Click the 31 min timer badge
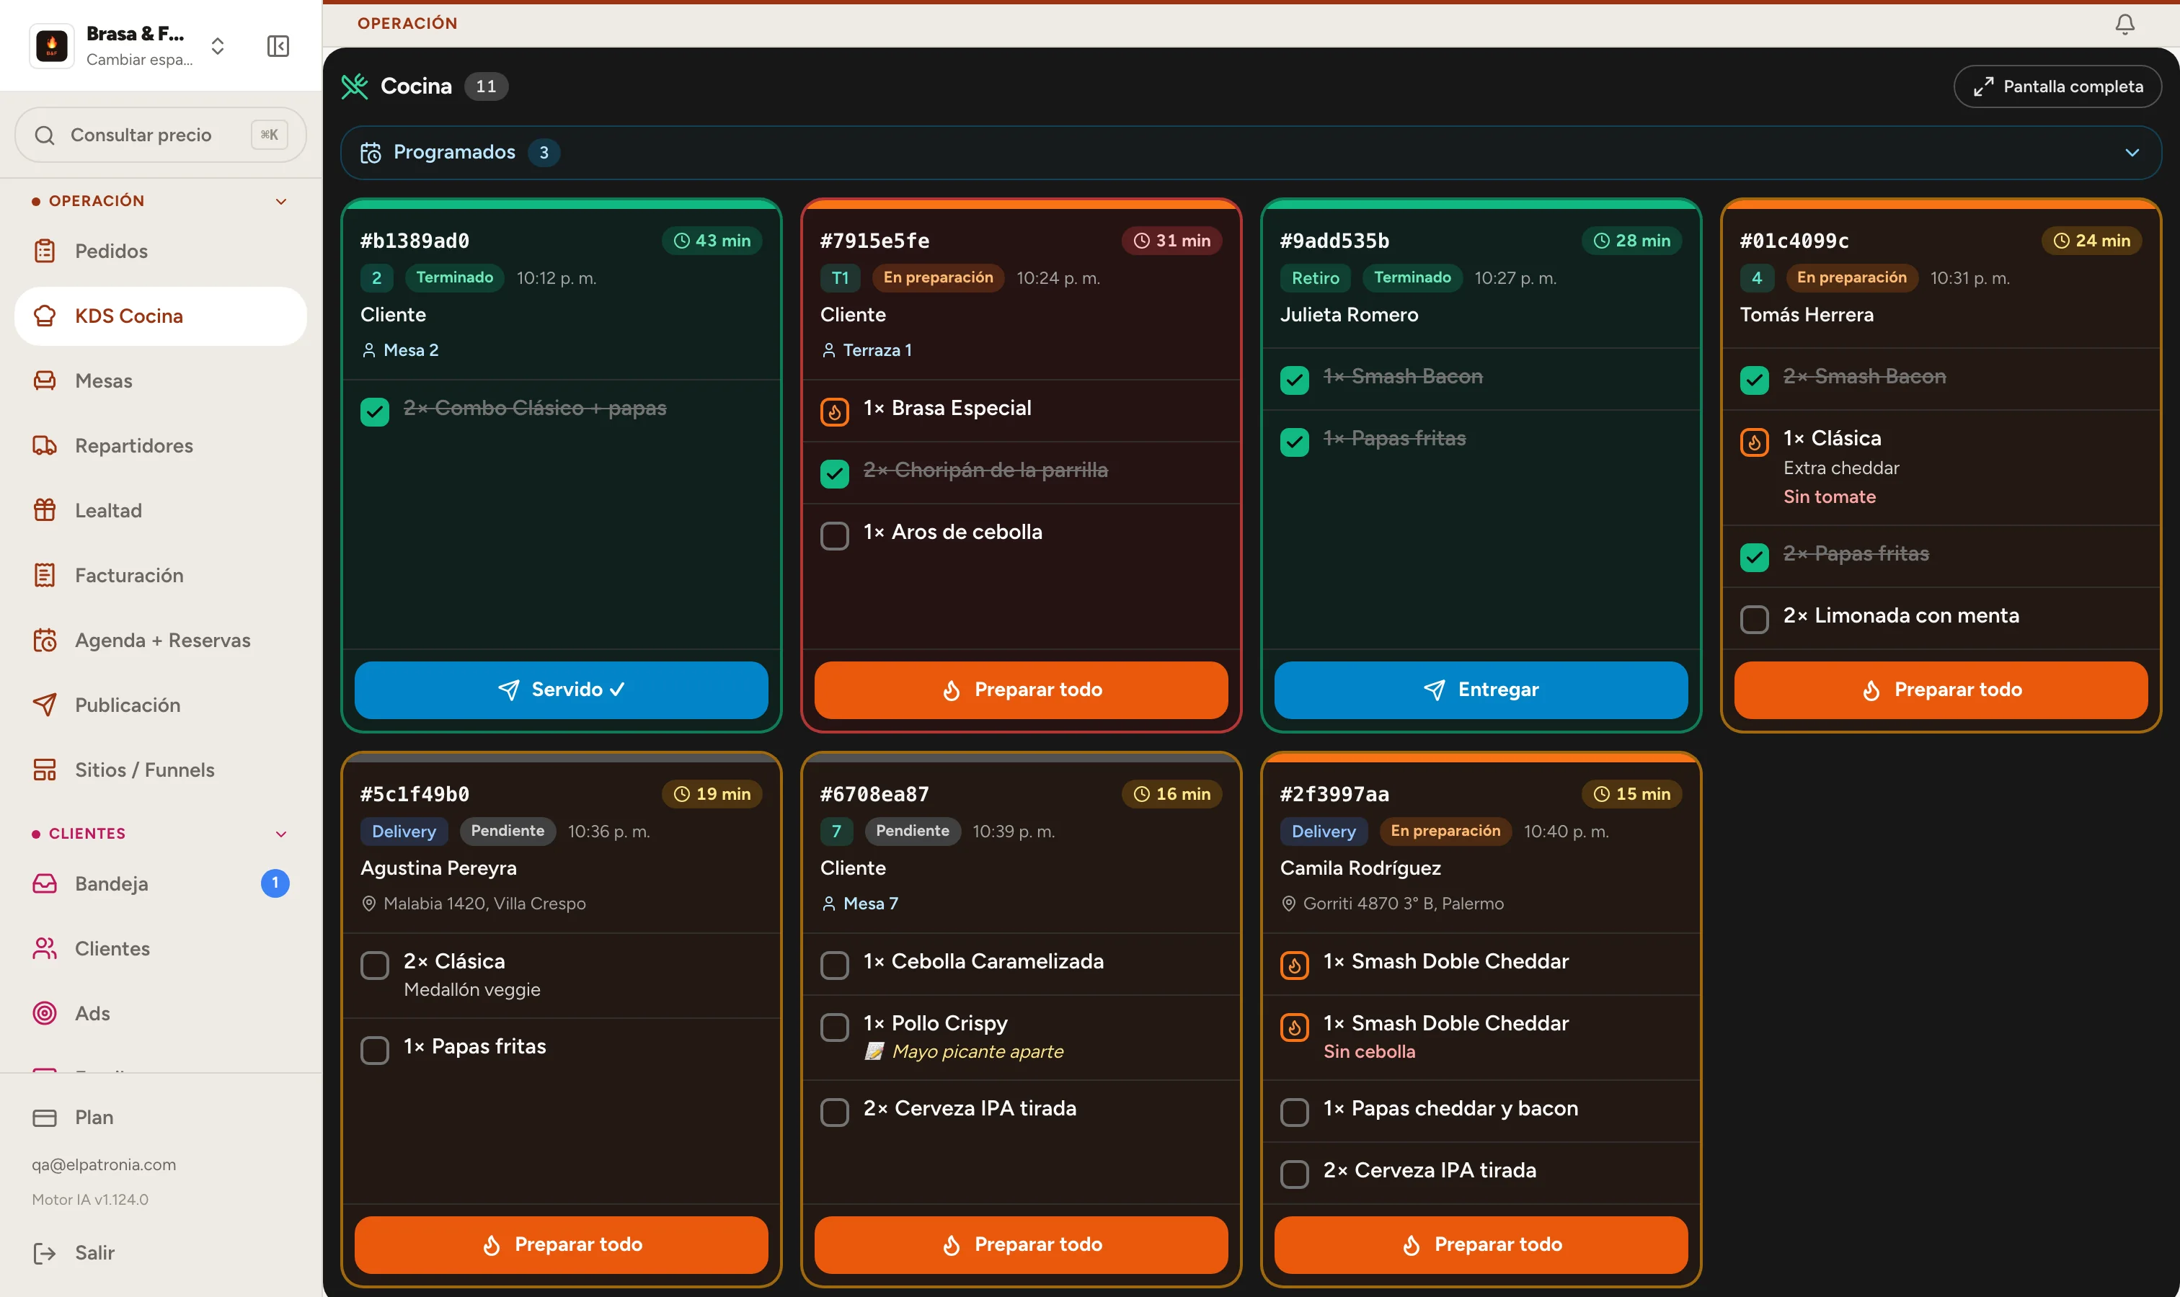This screenshot has width=2180, height=1297. (1171, 241)
